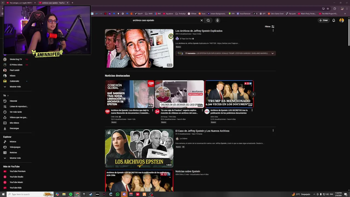Click the search magnifier button

point(208,20)
